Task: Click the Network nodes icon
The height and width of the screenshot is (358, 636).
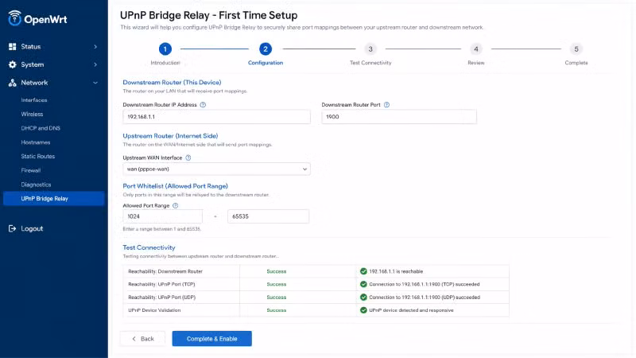Action: [12, 83]
